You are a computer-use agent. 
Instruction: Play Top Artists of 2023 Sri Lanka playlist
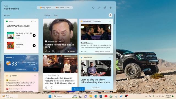pyautogui.click(x=34, y=35)
